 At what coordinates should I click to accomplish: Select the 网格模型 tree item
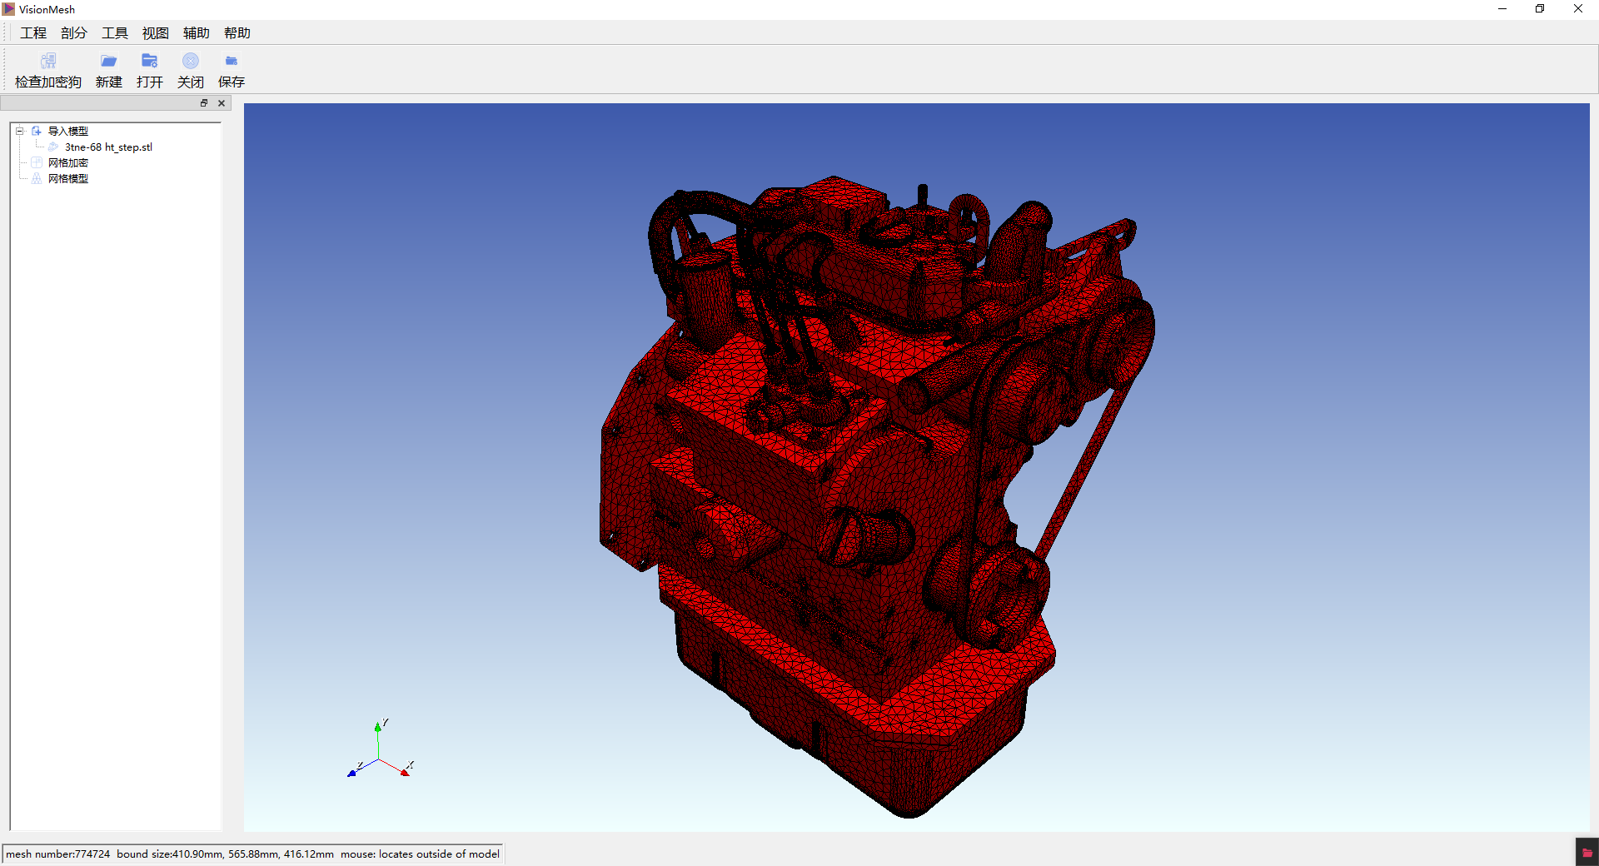coord(67,179)
